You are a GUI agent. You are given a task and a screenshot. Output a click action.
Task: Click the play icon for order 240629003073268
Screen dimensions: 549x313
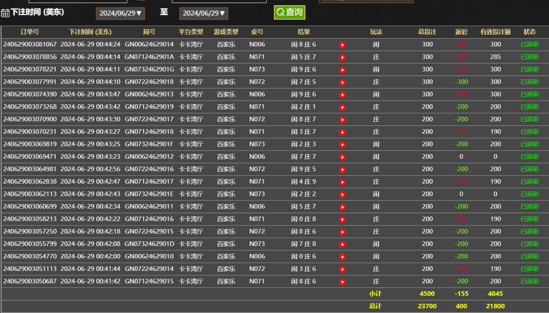pyautogui.click(x=342, y=107)
